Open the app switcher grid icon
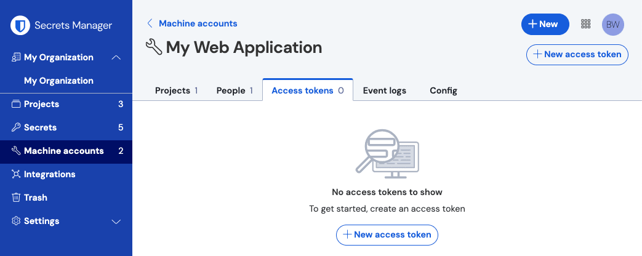642x256 pixels. [586, 24]
